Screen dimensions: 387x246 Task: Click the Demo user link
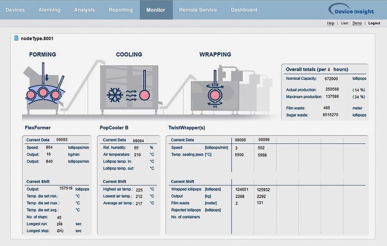point(357,23)
